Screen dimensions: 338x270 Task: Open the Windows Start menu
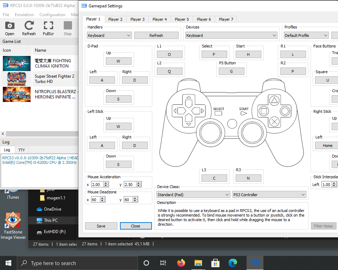(x=8, y=263)
